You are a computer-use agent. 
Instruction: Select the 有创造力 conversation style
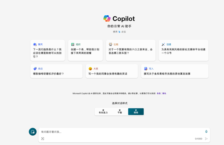tap(103, 111)
